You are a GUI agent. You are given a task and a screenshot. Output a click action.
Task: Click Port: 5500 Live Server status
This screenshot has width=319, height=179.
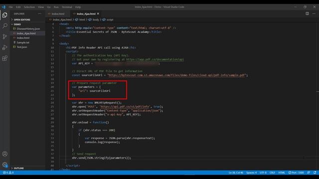click(296, 173)
